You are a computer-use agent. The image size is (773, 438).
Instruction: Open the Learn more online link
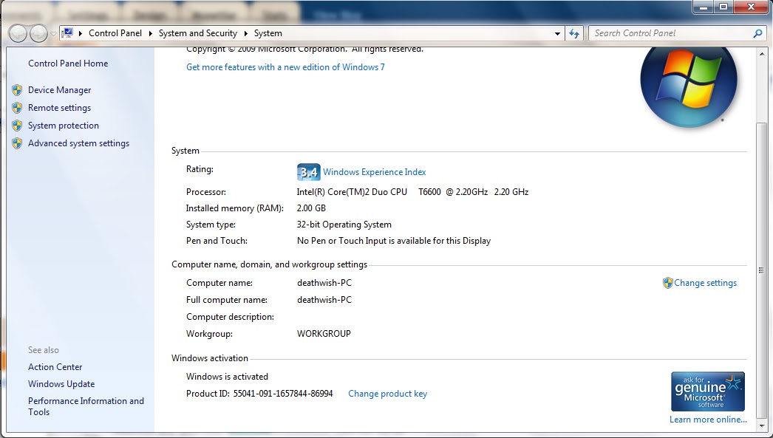(x=708, y=420)
